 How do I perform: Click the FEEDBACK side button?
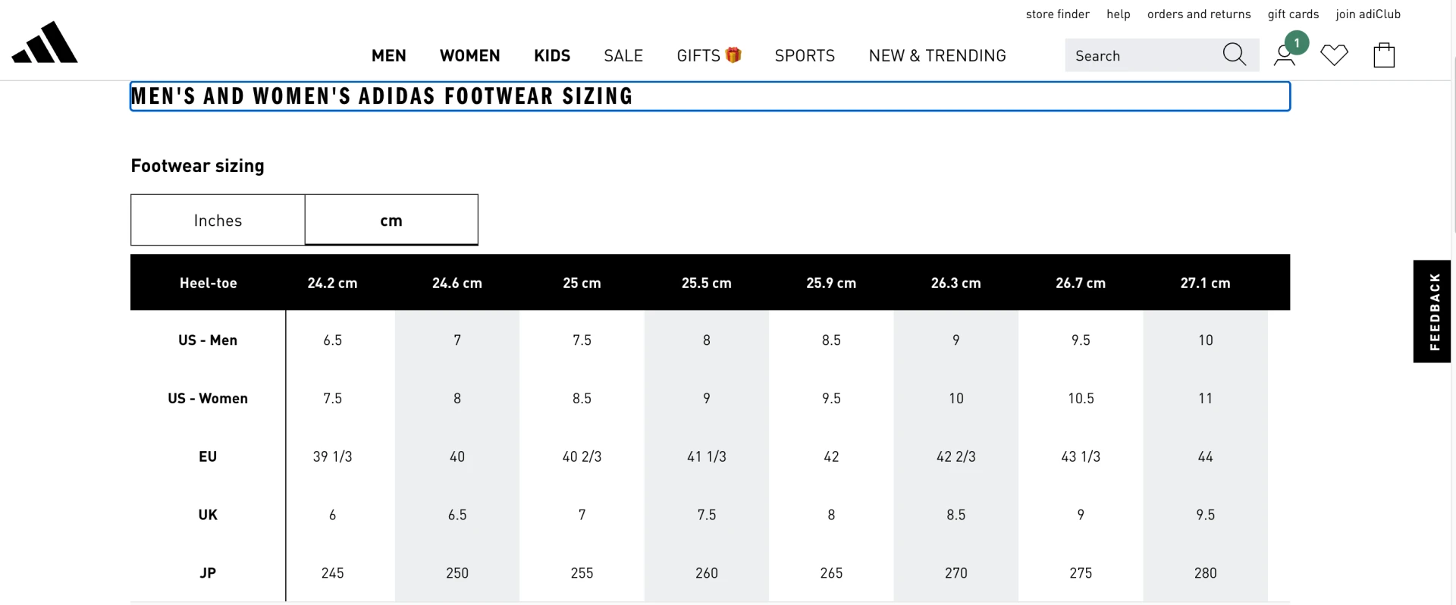[x=1432, y=311]
